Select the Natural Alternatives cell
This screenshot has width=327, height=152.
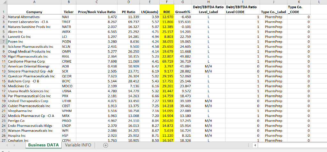[x=34, y=17]
